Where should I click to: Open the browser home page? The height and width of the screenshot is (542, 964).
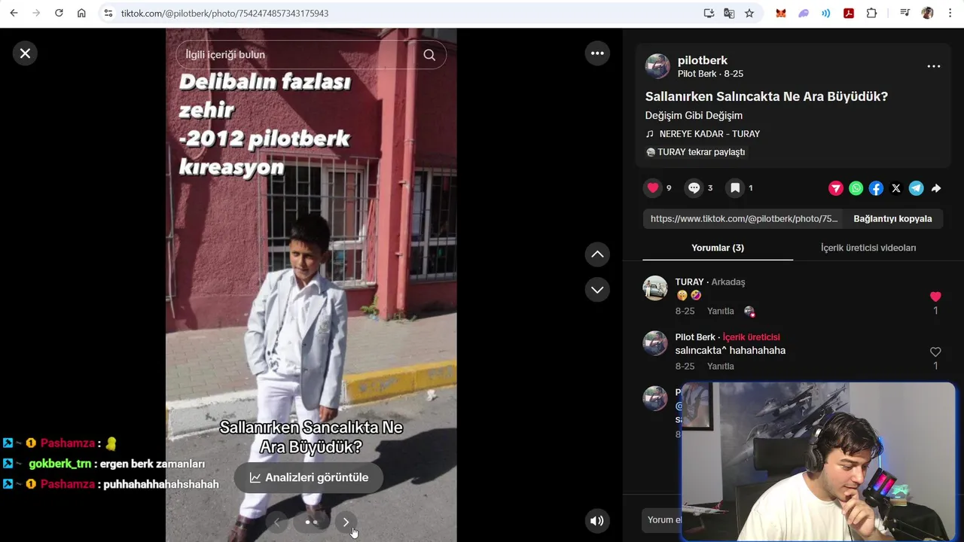pos(81,13)
